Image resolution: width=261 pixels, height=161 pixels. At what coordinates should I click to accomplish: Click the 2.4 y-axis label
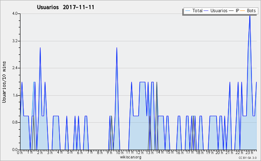15,68
